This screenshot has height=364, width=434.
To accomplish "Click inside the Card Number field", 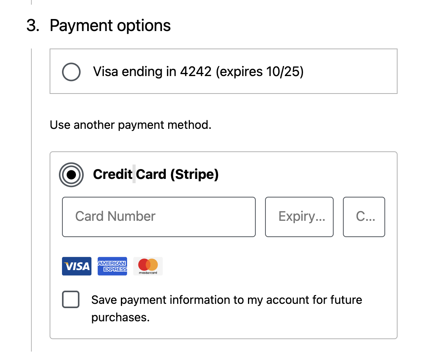I will tap(158, 217).
